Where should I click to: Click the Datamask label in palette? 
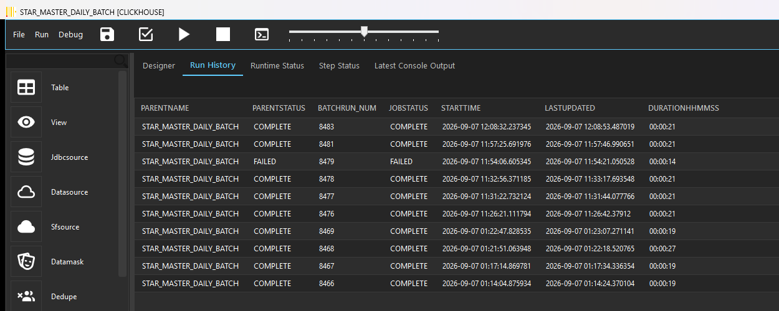pos(67,262)
